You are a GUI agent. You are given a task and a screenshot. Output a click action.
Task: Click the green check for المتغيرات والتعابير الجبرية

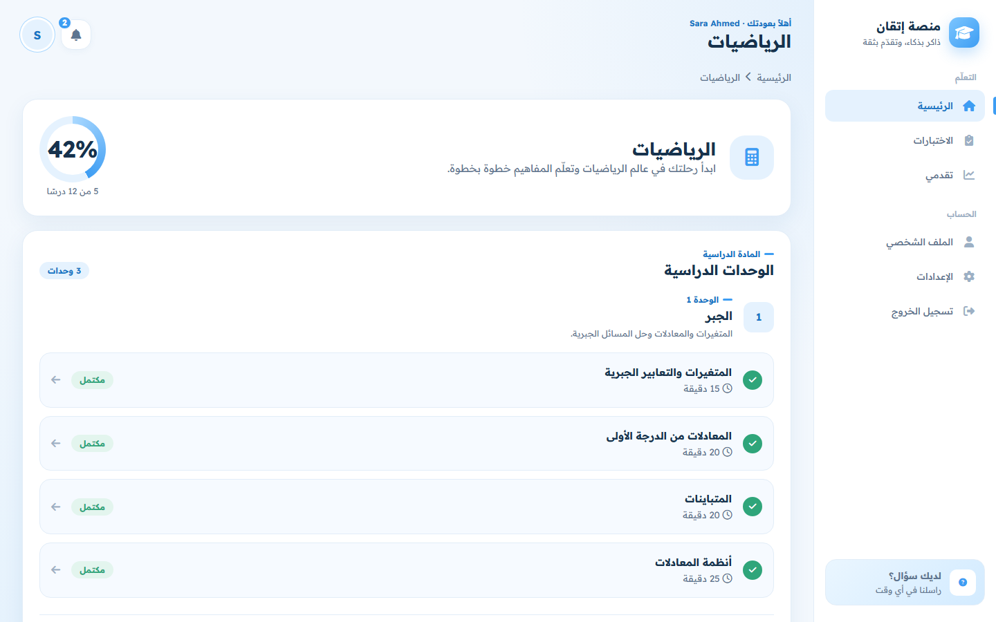753,380
